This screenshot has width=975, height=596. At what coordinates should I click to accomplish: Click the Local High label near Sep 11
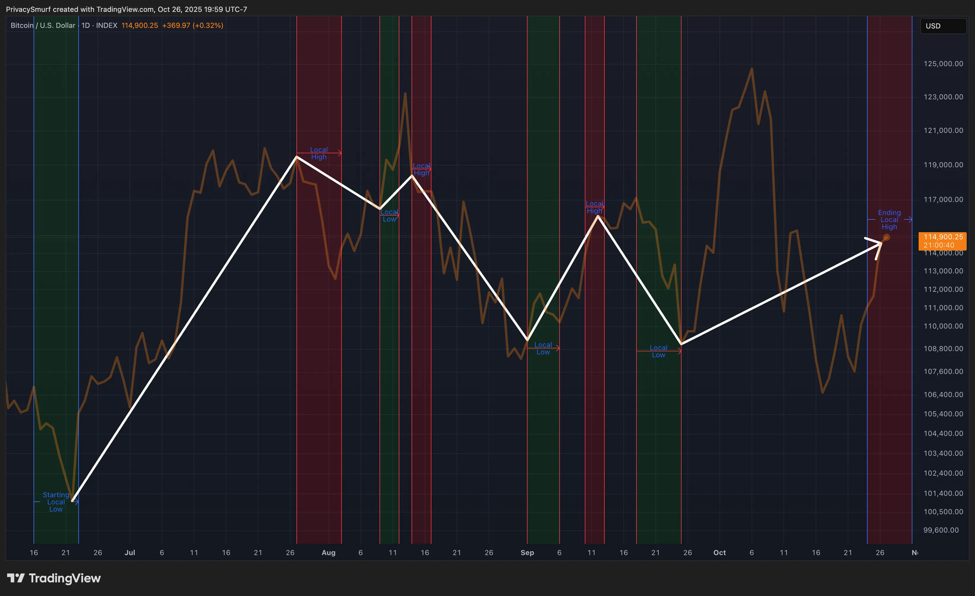point(594,207)
